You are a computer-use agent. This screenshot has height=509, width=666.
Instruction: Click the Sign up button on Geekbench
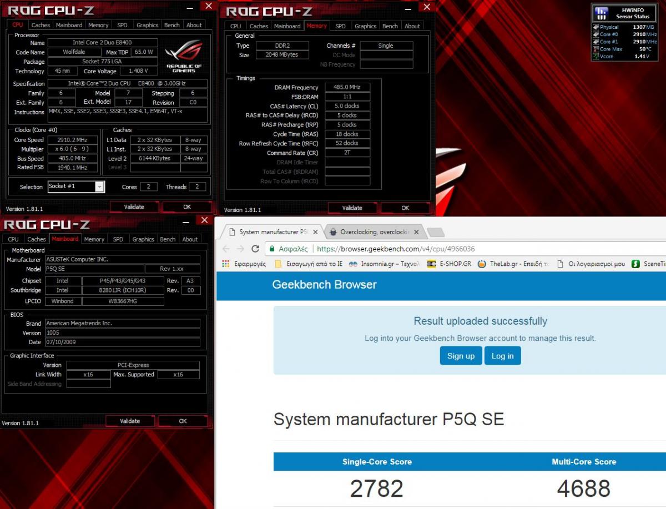(461, 356)
